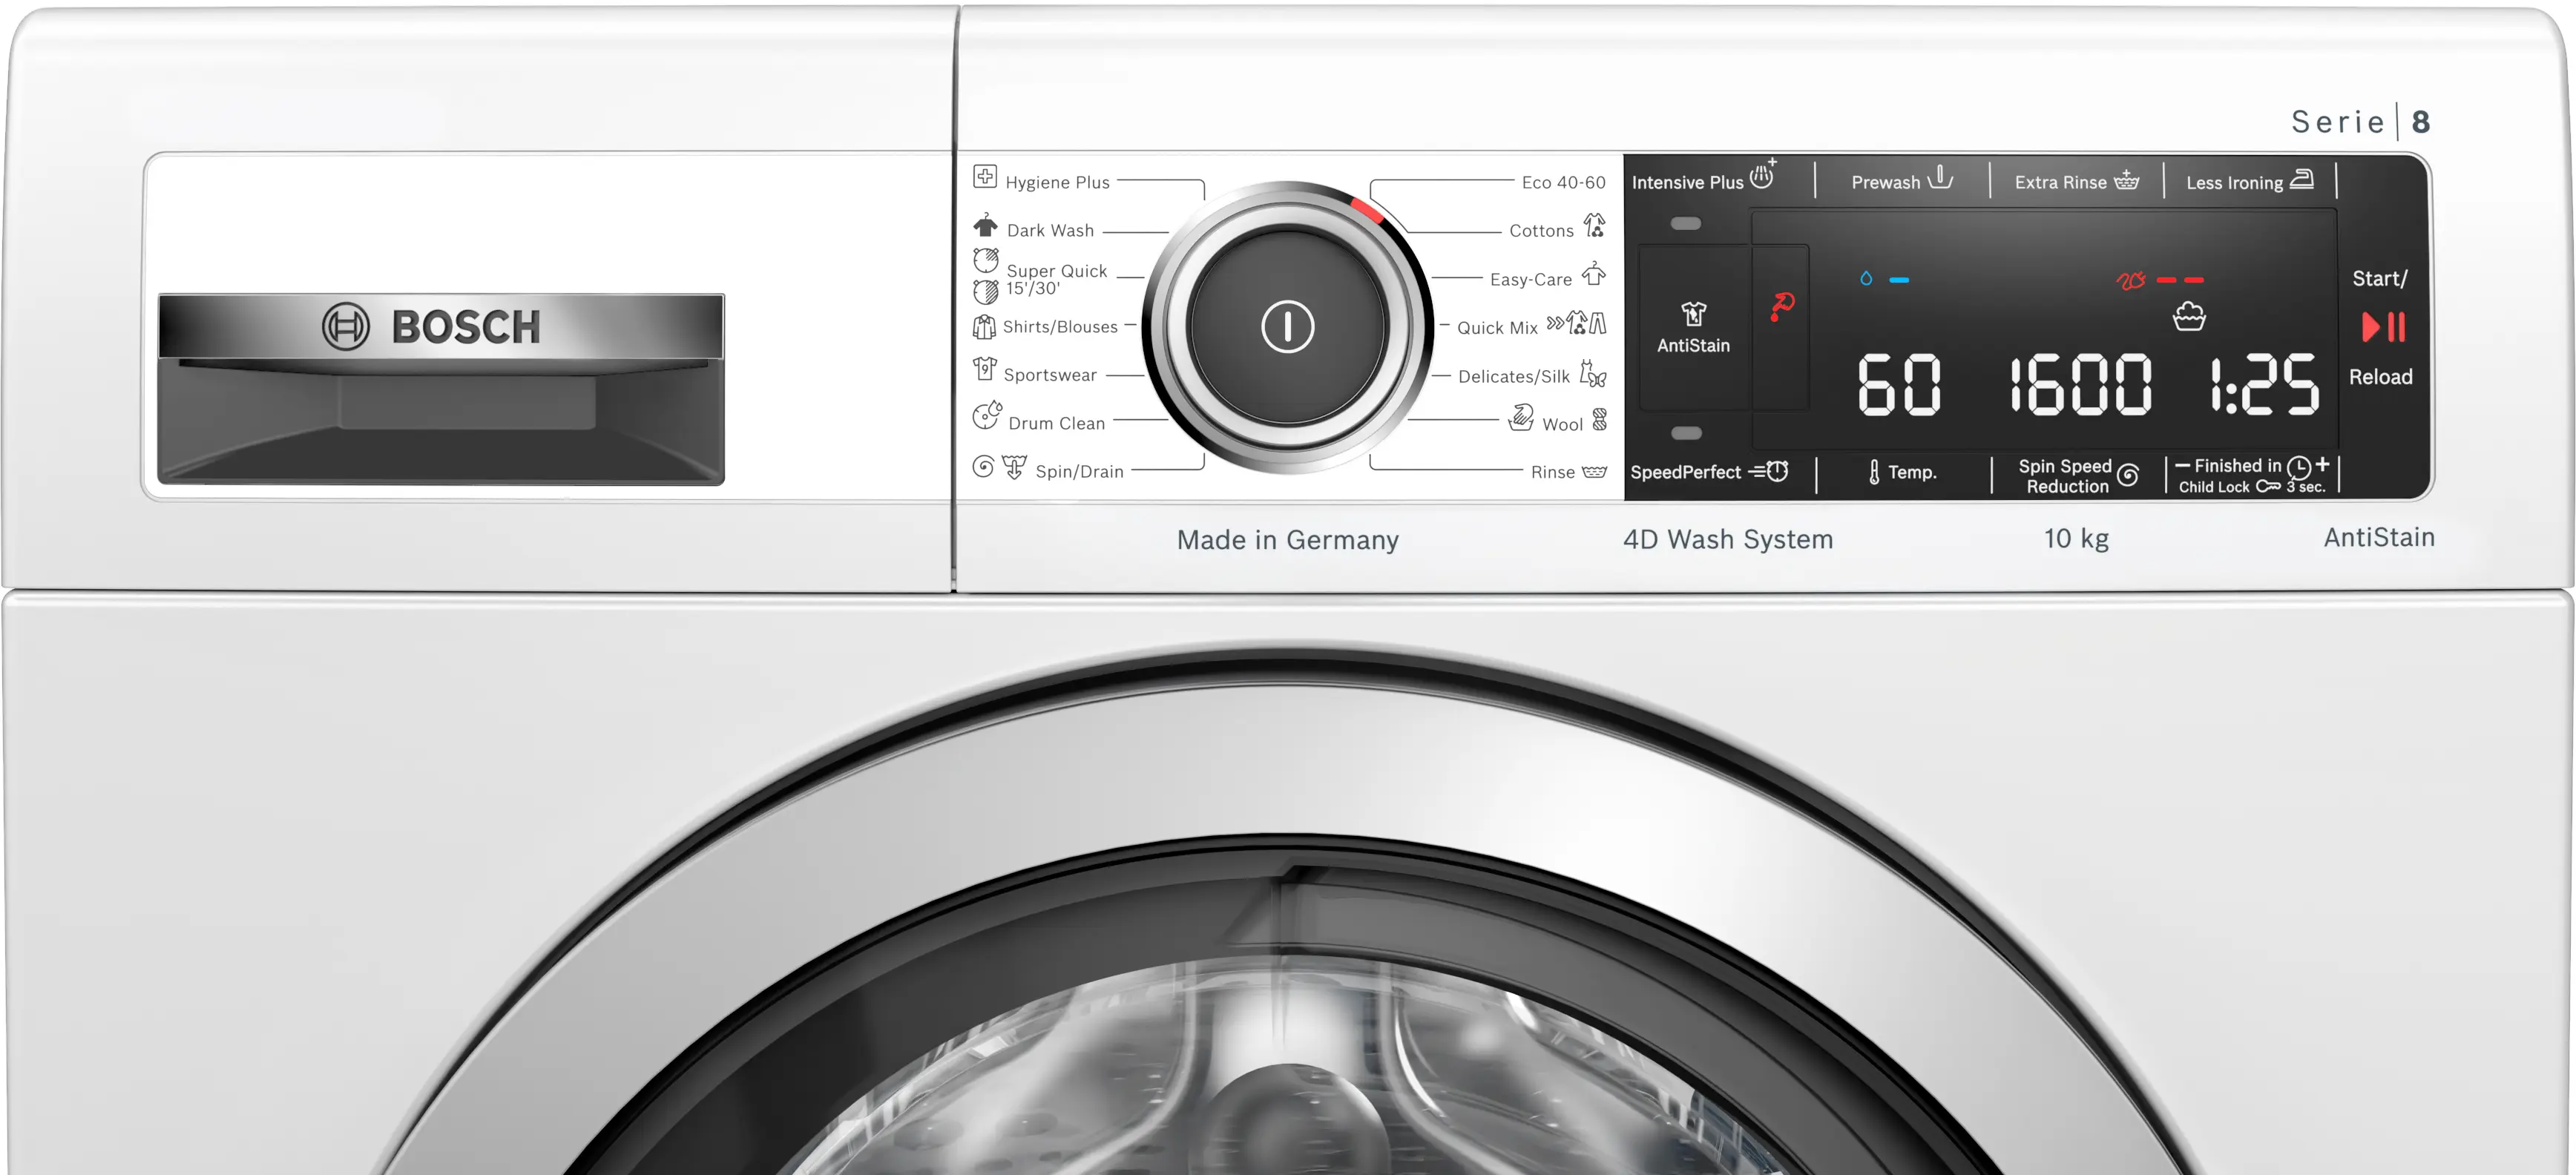The height and width of the screenshot is (1175, 2576).
Task: Tap the Easy-Care shirt icon
Action: [x=1594, y=274]
